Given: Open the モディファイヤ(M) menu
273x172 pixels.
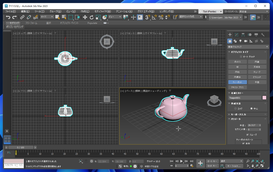Looking at the screenshot, I should coord(103,12).
